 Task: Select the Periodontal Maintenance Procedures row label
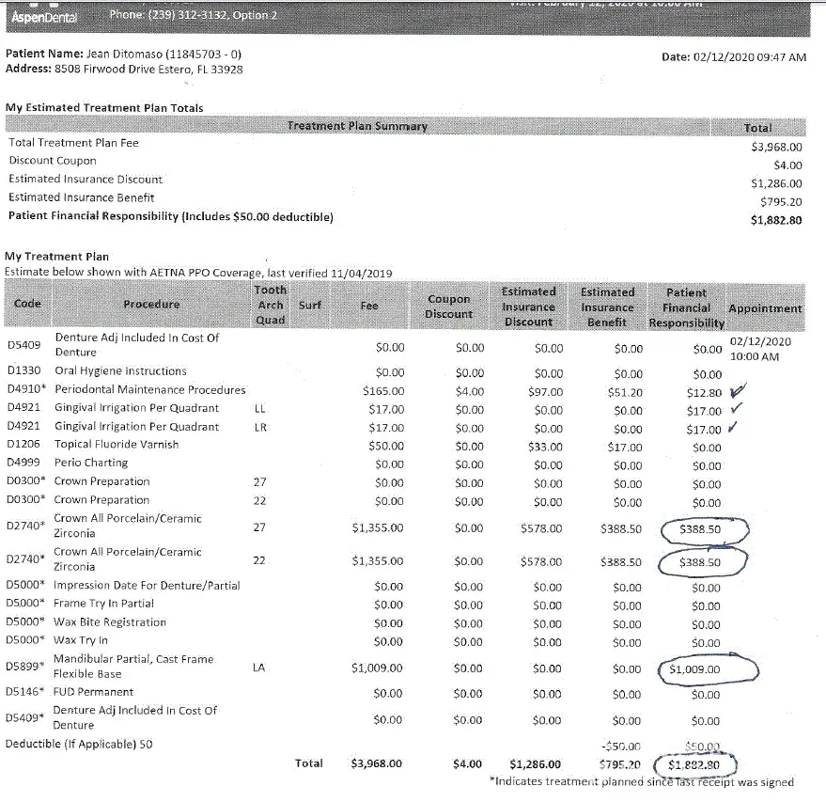tap(150, 390)
